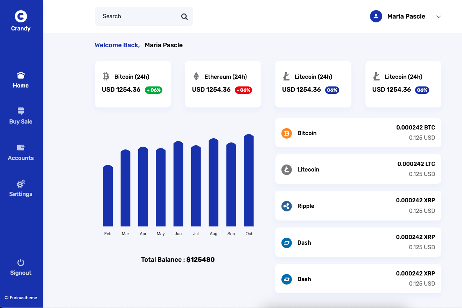This screenshot has height=308, width=462.
Task: Click the Ethereum diamond icon on Ethereum (24h) card
Action: 196,76
